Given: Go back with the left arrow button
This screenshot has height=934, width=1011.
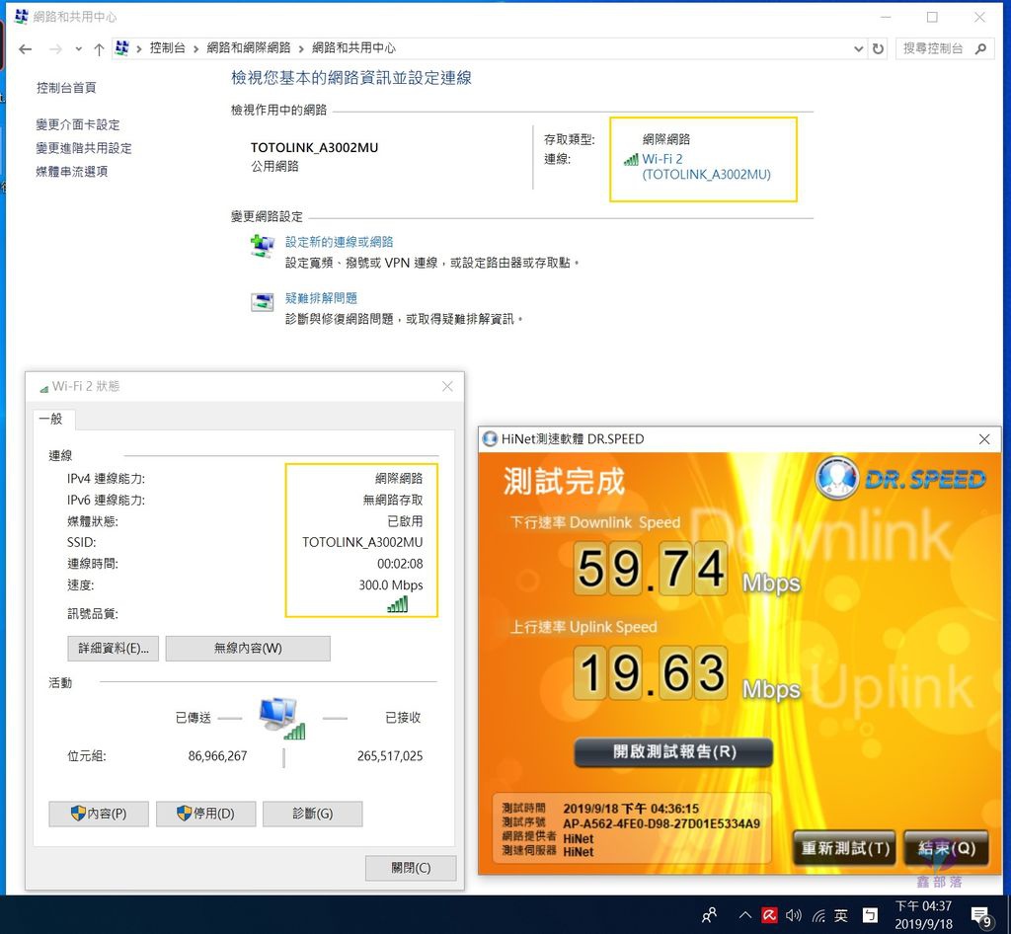Looking at the screenshot, I should [25, 49].
